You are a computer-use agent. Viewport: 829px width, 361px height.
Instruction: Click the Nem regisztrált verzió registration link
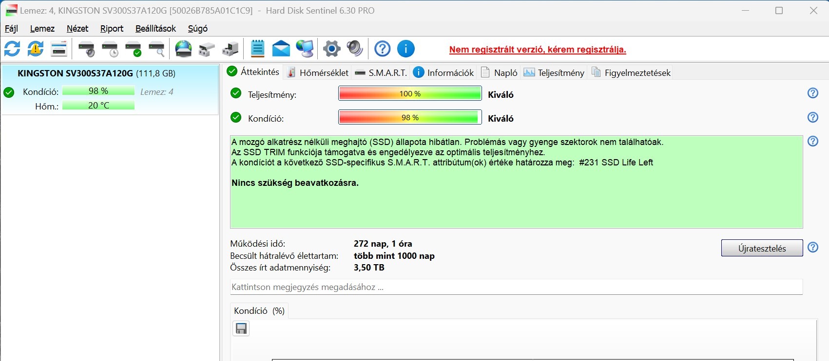pos(538,50)
